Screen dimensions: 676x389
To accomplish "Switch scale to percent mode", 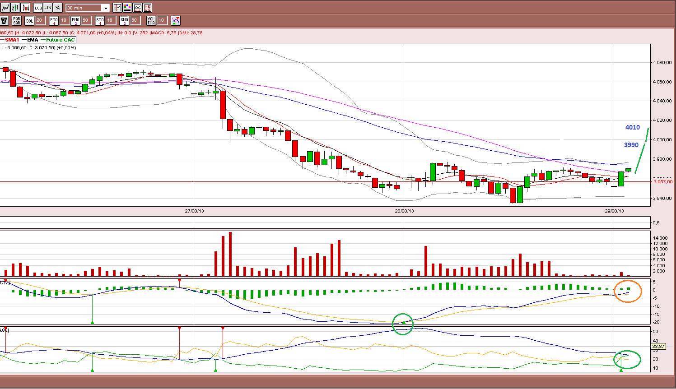I will 58,8.
